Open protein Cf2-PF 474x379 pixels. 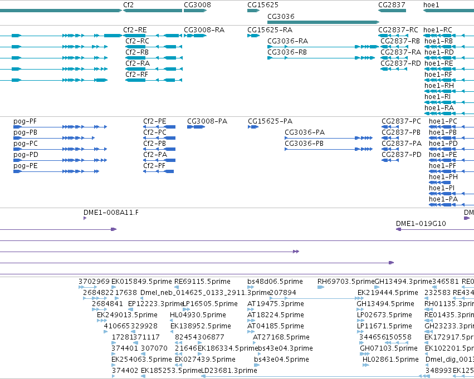click(x=154, y=166)
